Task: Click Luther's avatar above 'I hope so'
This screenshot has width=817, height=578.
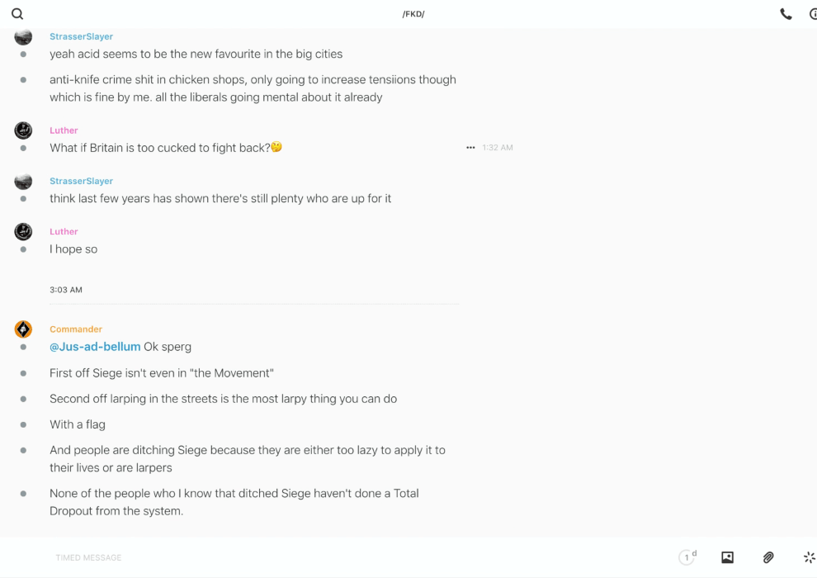Action: click(23, 232)
